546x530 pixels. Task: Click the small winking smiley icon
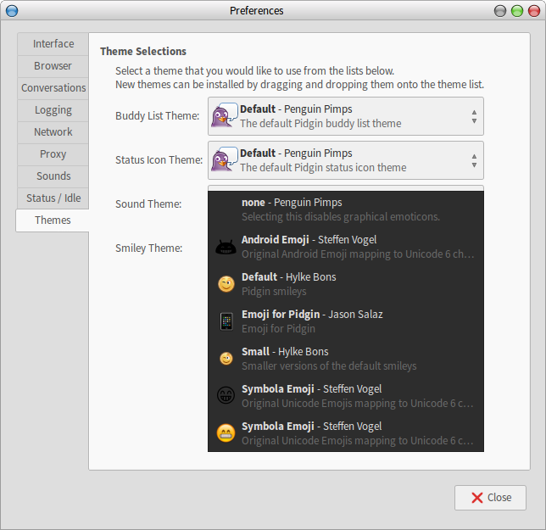click(226, 359)
